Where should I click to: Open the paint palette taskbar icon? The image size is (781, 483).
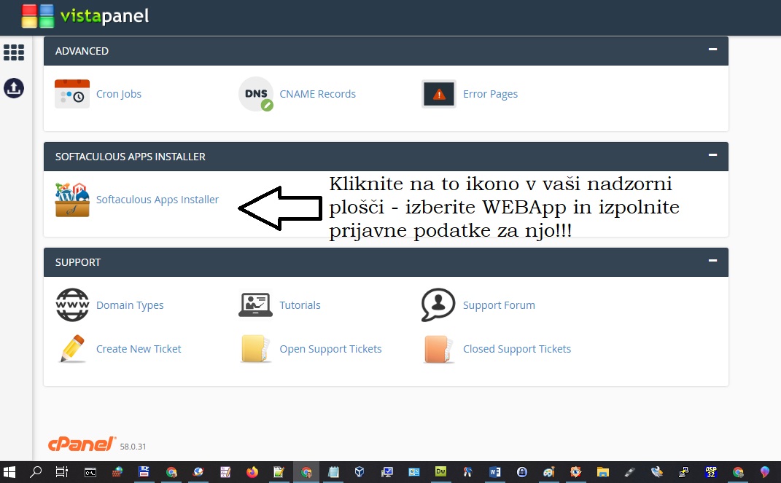(549, 471)
